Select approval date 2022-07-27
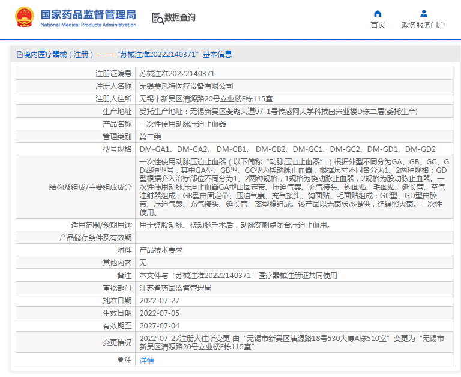 [159, 301]
